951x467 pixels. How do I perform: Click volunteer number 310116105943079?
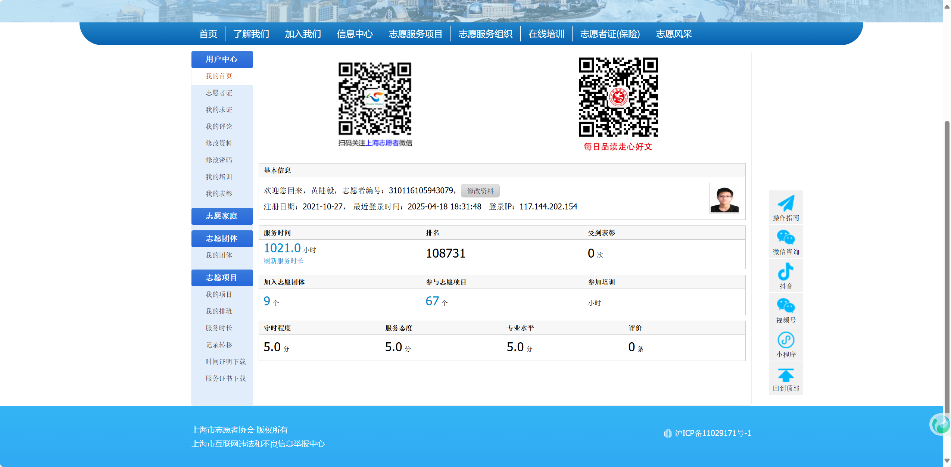pos(421,191)
